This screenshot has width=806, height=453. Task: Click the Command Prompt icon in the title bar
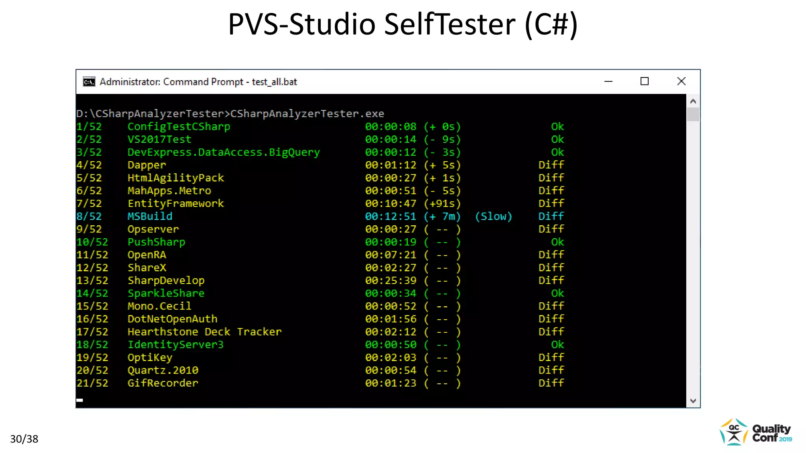[89, 82]
